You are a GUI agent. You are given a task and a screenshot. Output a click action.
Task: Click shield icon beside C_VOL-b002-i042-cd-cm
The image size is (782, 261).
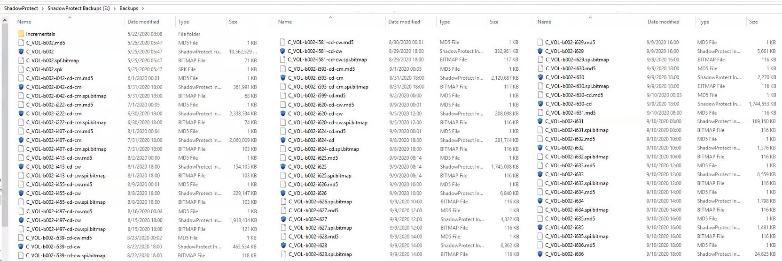pyautogui.click(x=21, y=87)
